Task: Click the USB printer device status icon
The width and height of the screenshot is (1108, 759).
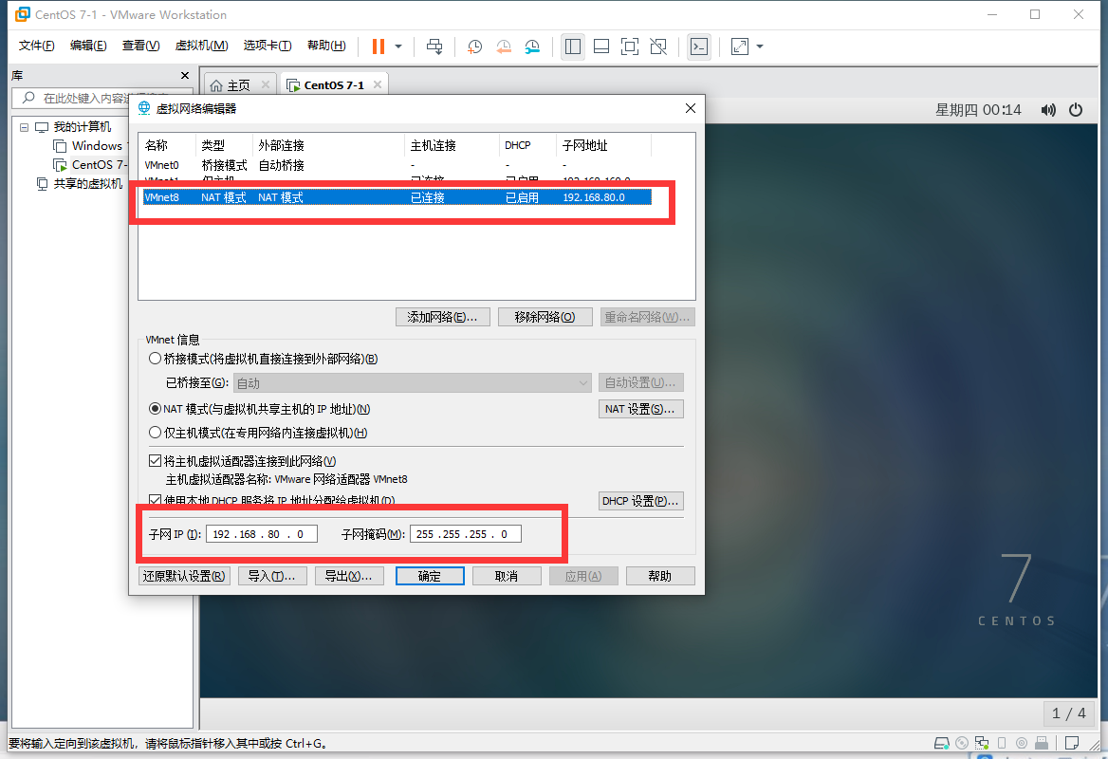Action: [x=1042, y=743]
